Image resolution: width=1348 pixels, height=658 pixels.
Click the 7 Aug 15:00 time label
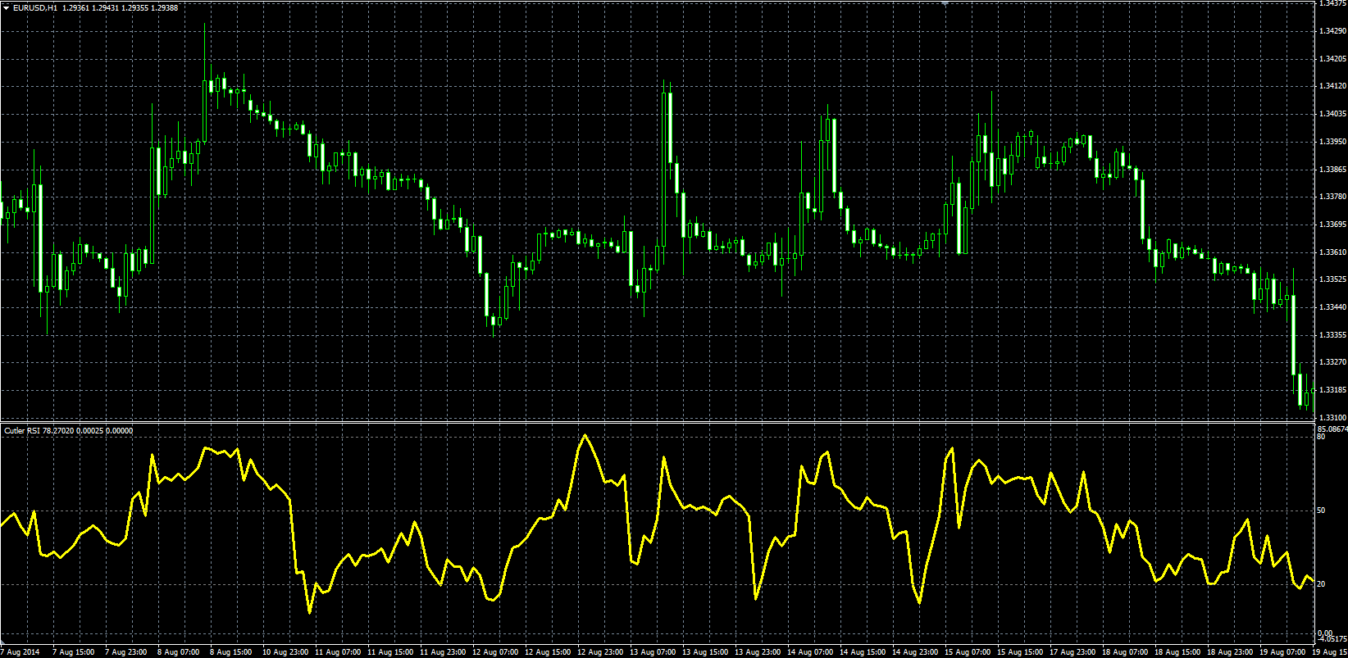[74, 652]
